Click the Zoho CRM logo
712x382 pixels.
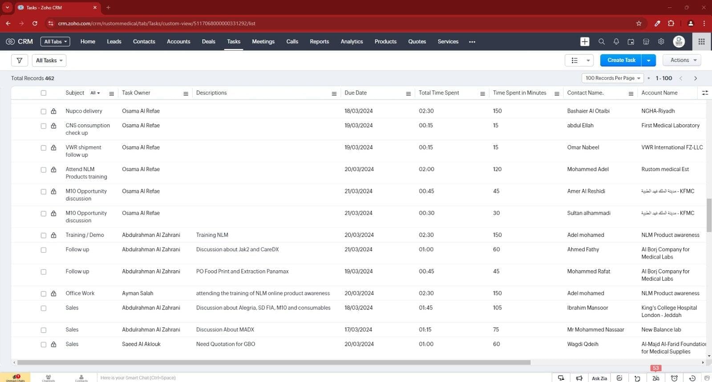click(19, 41)
